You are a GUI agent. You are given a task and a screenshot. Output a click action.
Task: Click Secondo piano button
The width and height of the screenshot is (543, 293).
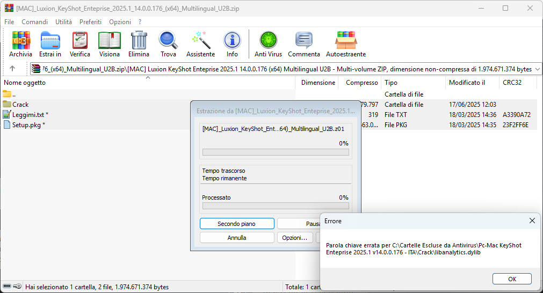pos(237,223)
